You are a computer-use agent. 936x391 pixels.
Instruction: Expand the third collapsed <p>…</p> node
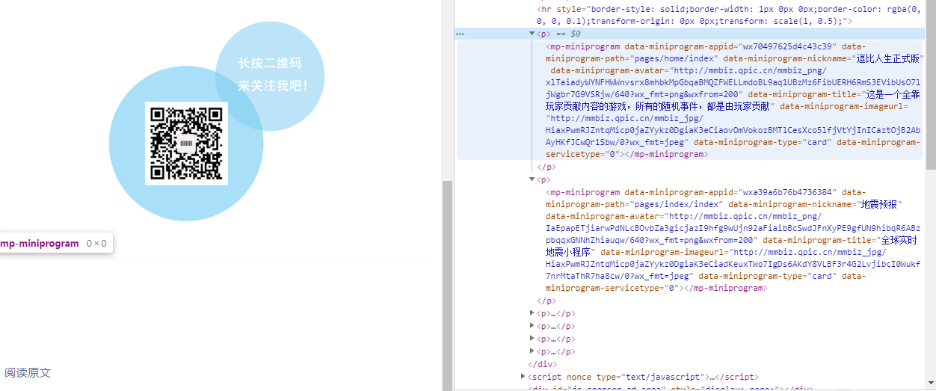[532, 339]
